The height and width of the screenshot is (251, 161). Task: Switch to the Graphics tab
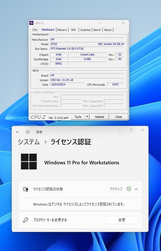point(85,30)
